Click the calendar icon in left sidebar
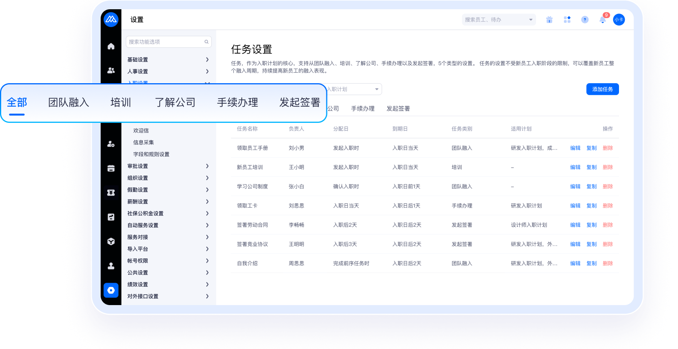The width and height of the screenshot is (678, 349). tap(111, 168)
